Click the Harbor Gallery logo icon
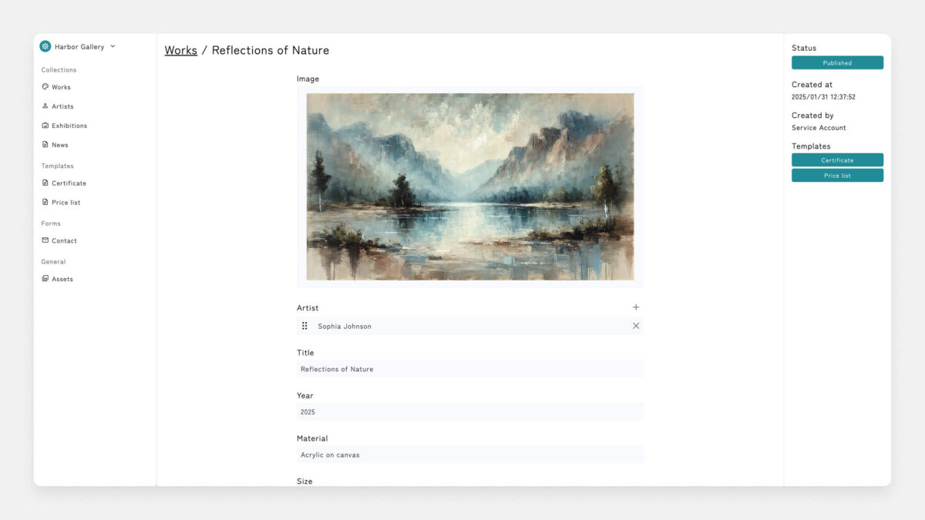This screenshot has height=520, width=925. pyautogui.click(x=45, y=45)
